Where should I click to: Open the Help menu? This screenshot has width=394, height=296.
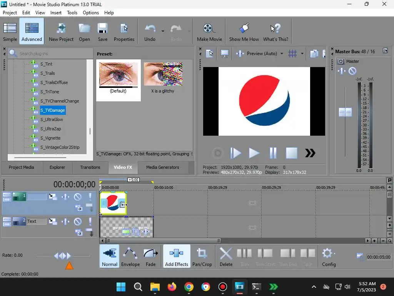point(109,13)
